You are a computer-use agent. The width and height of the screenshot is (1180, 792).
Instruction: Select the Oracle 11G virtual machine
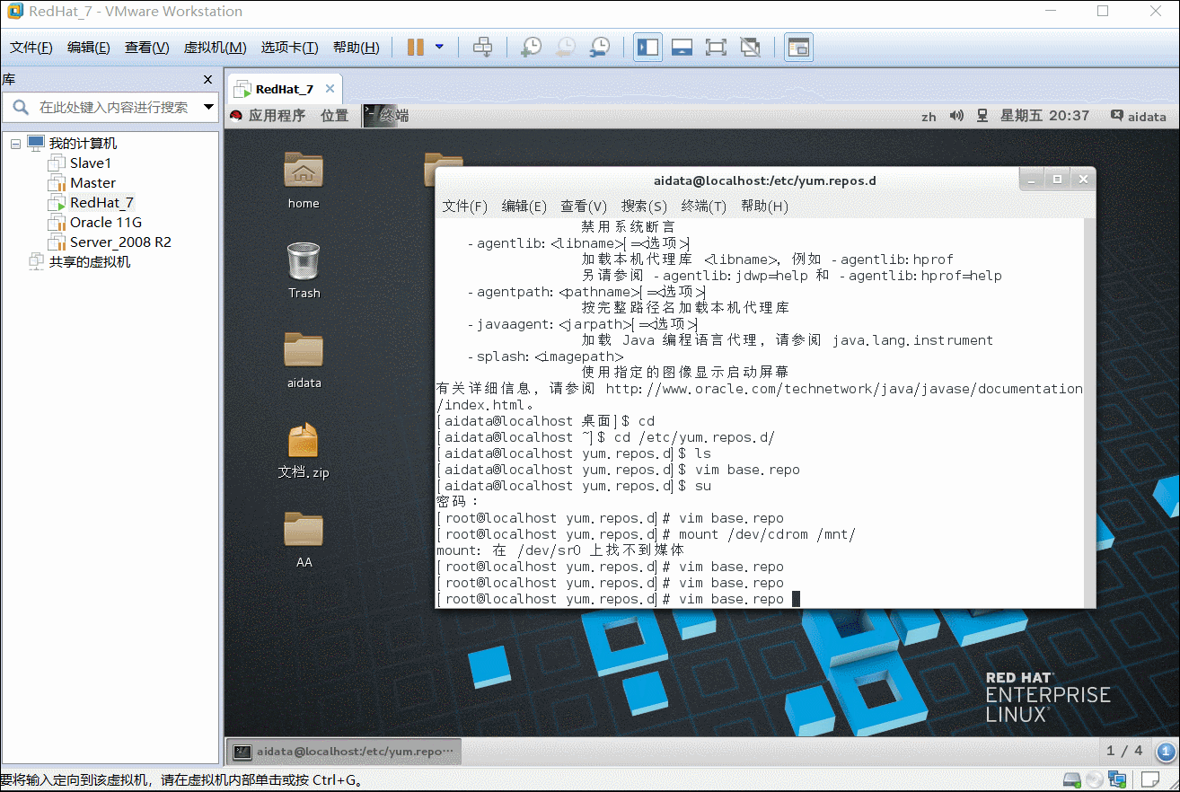click(x=106, y=223)
